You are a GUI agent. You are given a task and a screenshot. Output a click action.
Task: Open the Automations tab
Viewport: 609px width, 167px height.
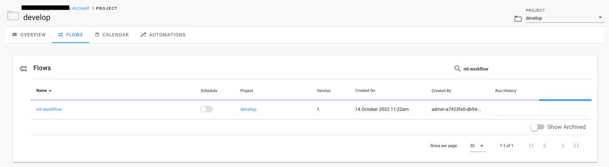click(163, 35)
